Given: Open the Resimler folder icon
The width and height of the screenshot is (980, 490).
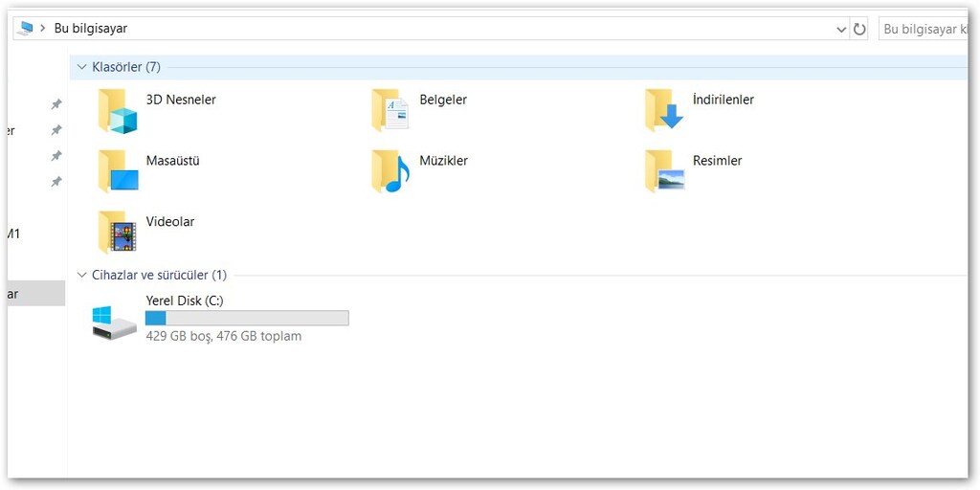Looking at the screenshot, I should [x=664, y=170].
